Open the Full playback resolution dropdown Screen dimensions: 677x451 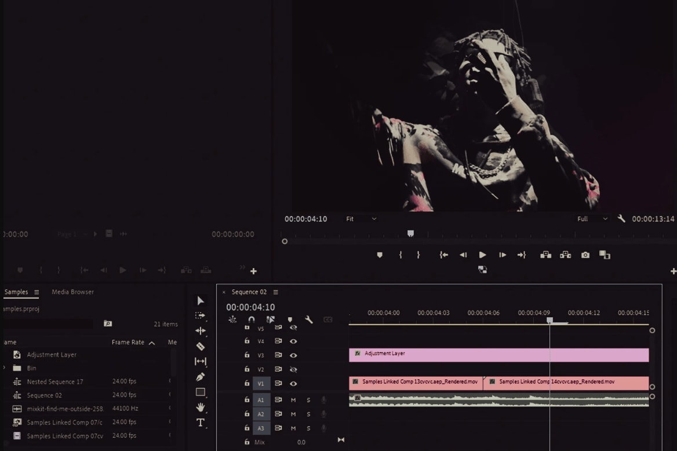pyautogui.click(x=592, y=219)
